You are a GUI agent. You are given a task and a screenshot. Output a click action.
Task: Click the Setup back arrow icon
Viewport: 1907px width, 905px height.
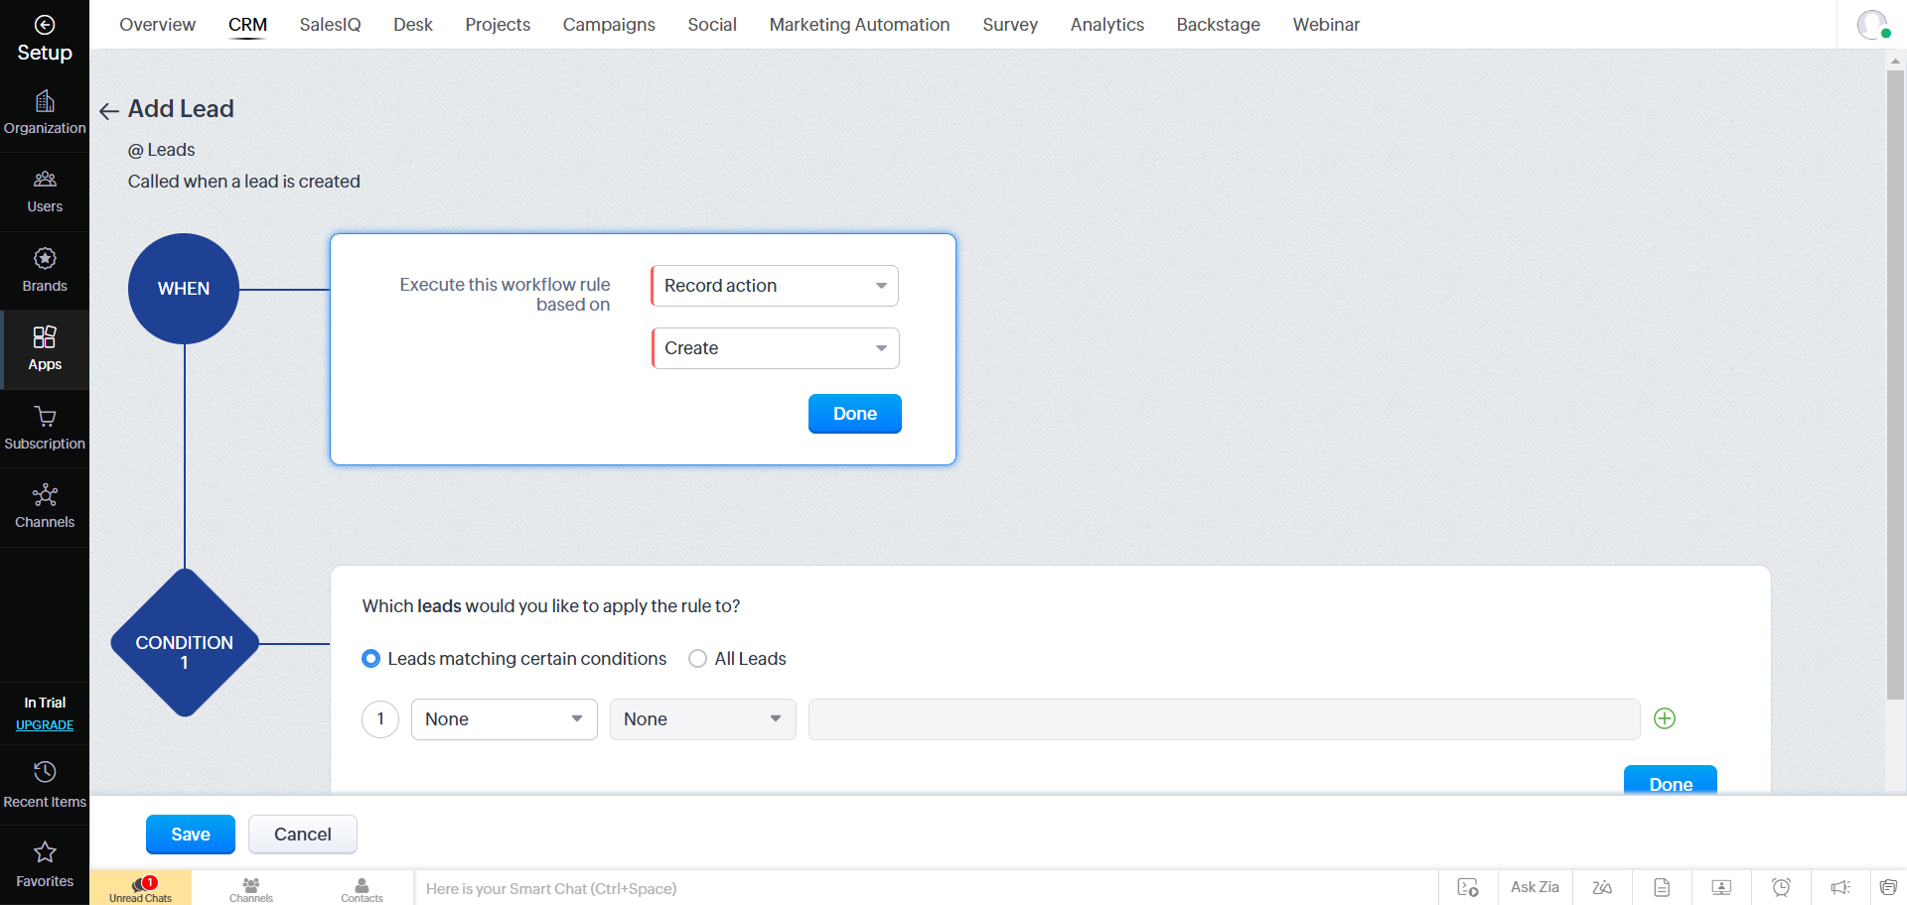(45, 25)
